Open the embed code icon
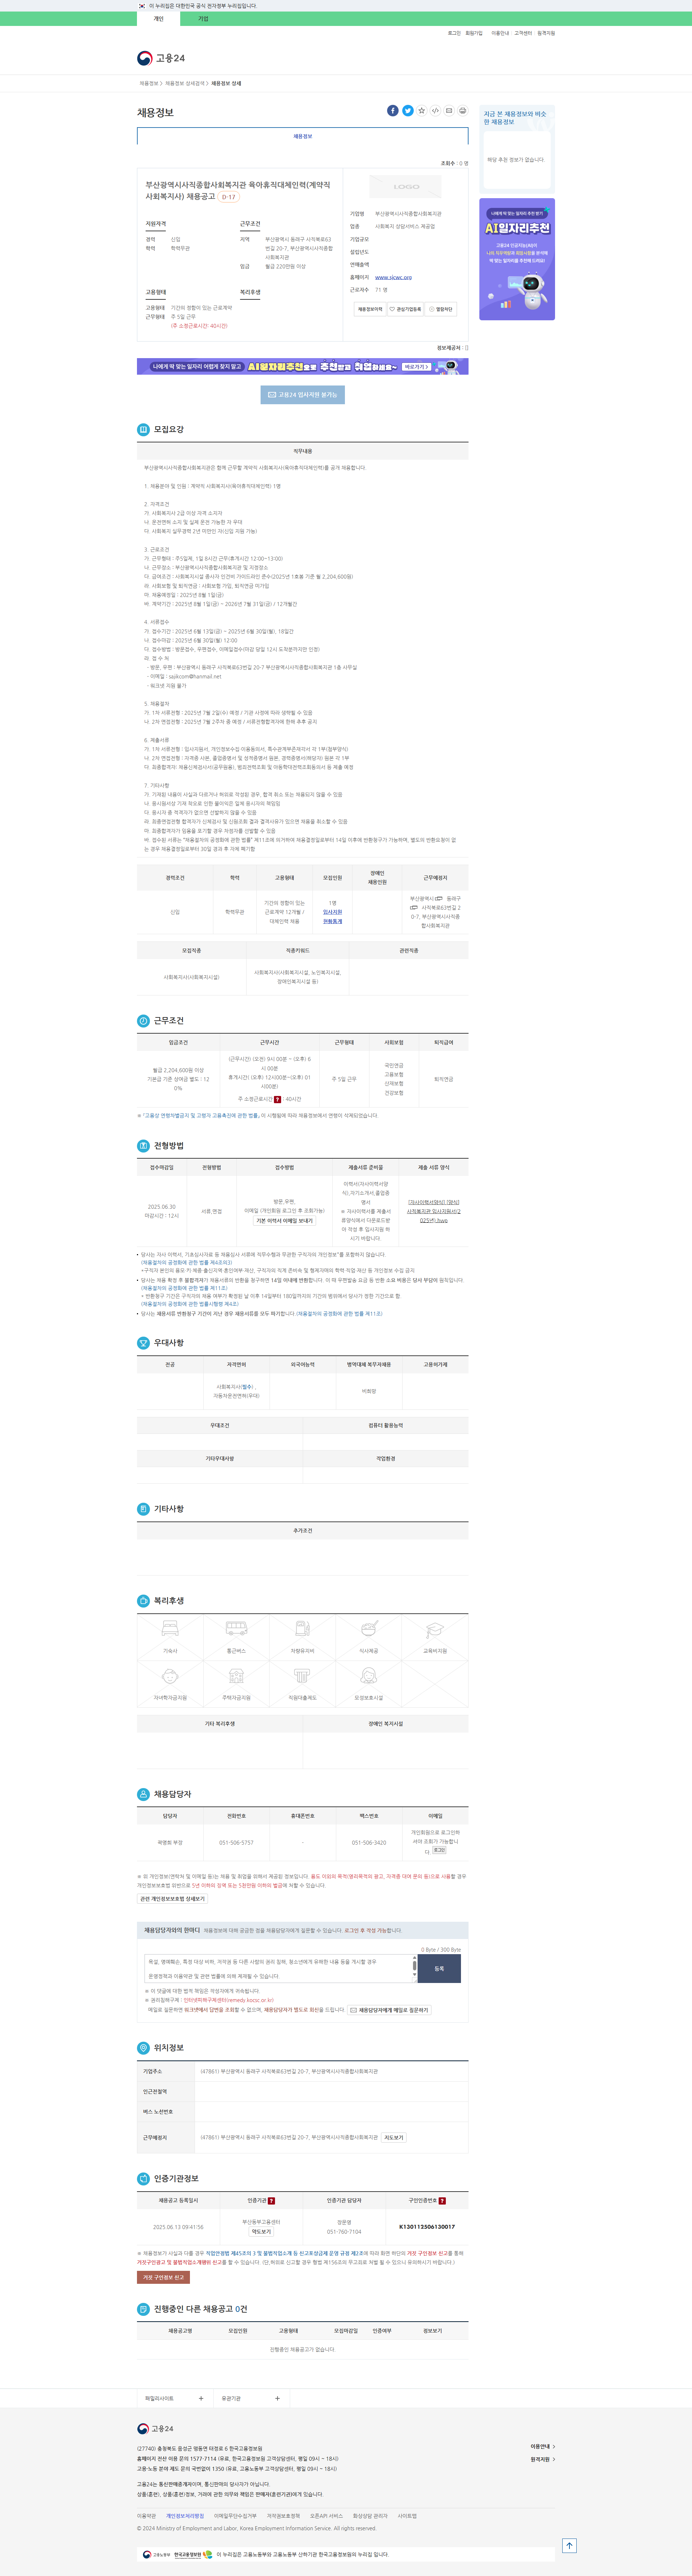Viewport: 692px width, 2576px height. coord(435,111)
